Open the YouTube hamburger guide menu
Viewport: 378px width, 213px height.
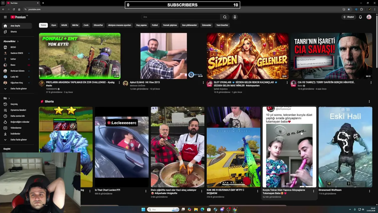(5, 17)
